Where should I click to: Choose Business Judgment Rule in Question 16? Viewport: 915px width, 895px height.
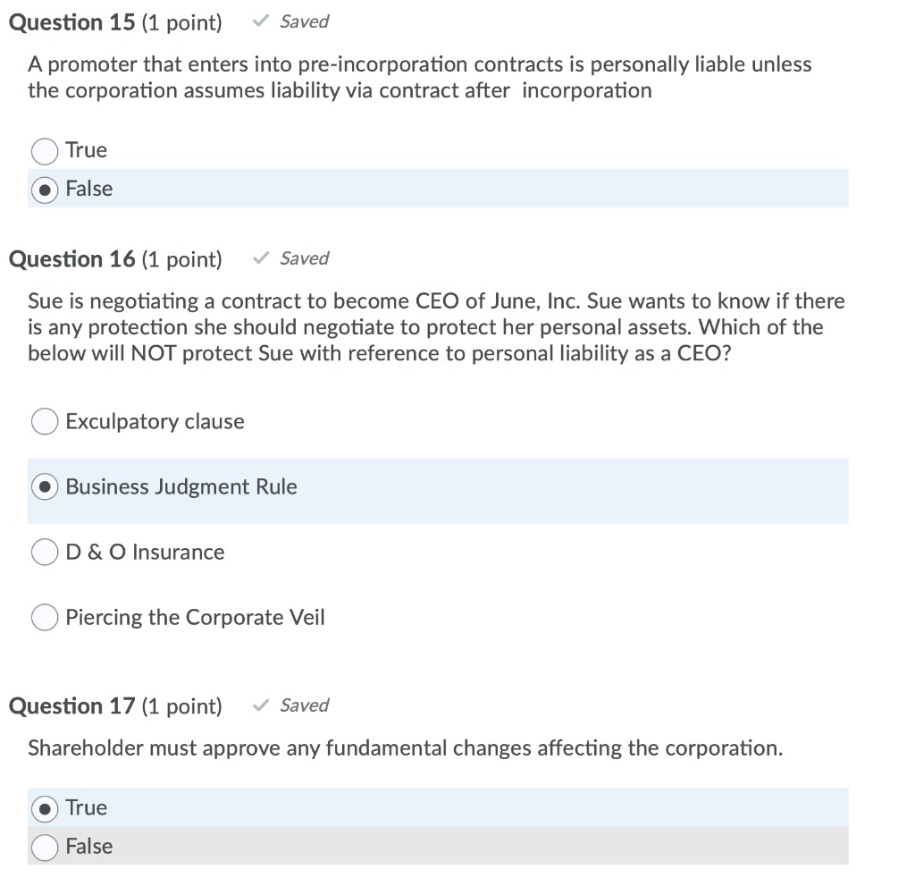coord(44,485)
